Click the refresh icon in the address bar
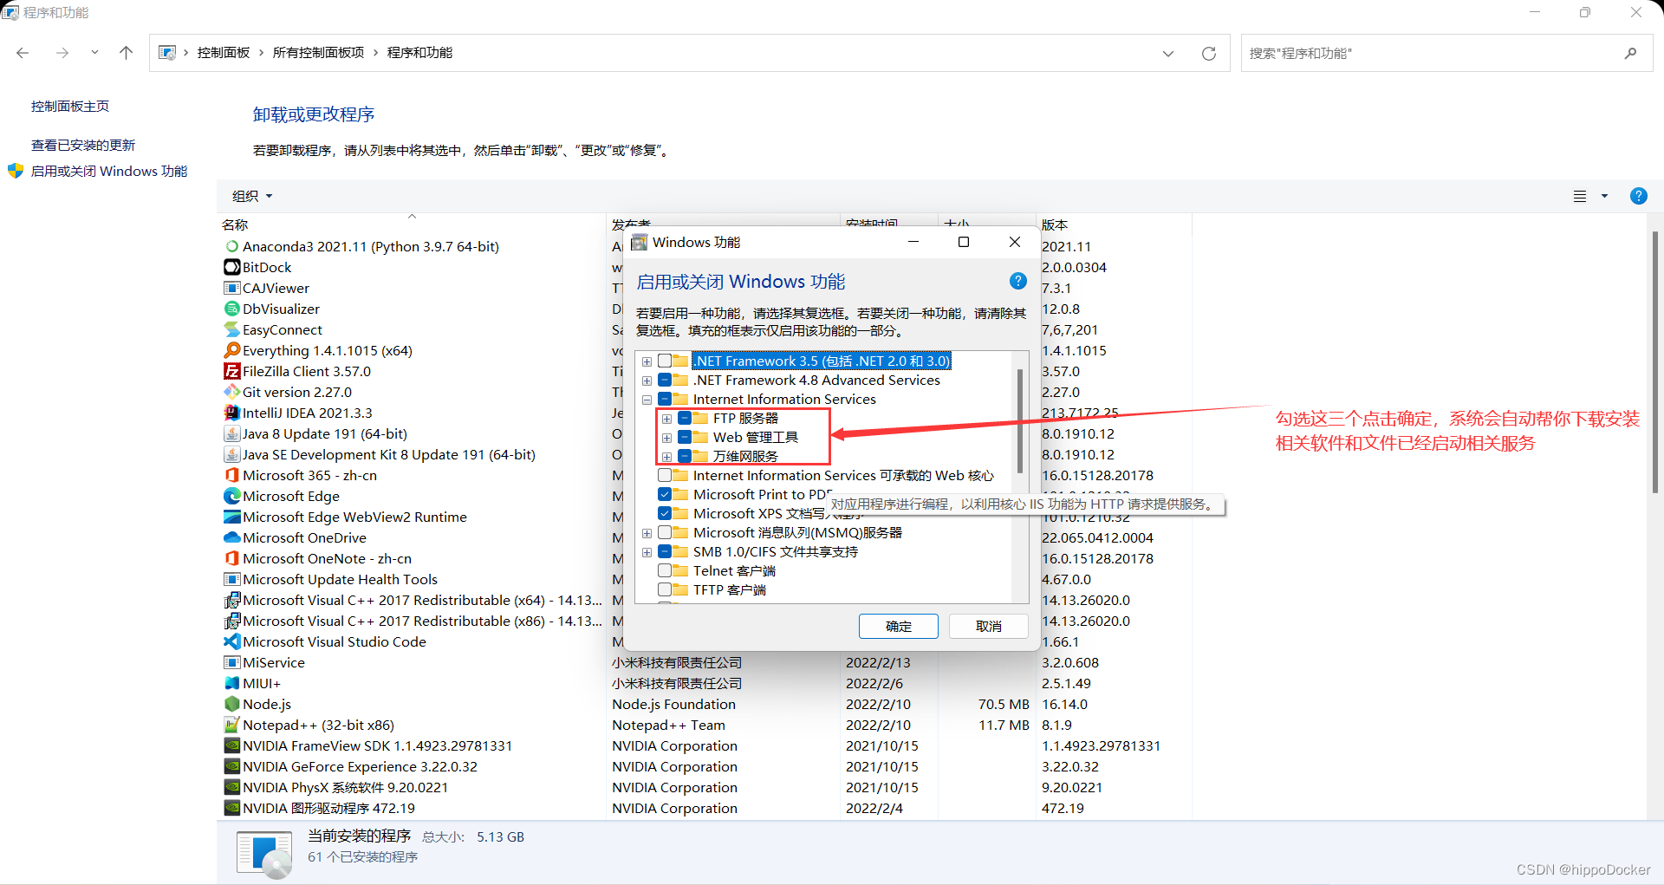 [x=1209, y=53]
